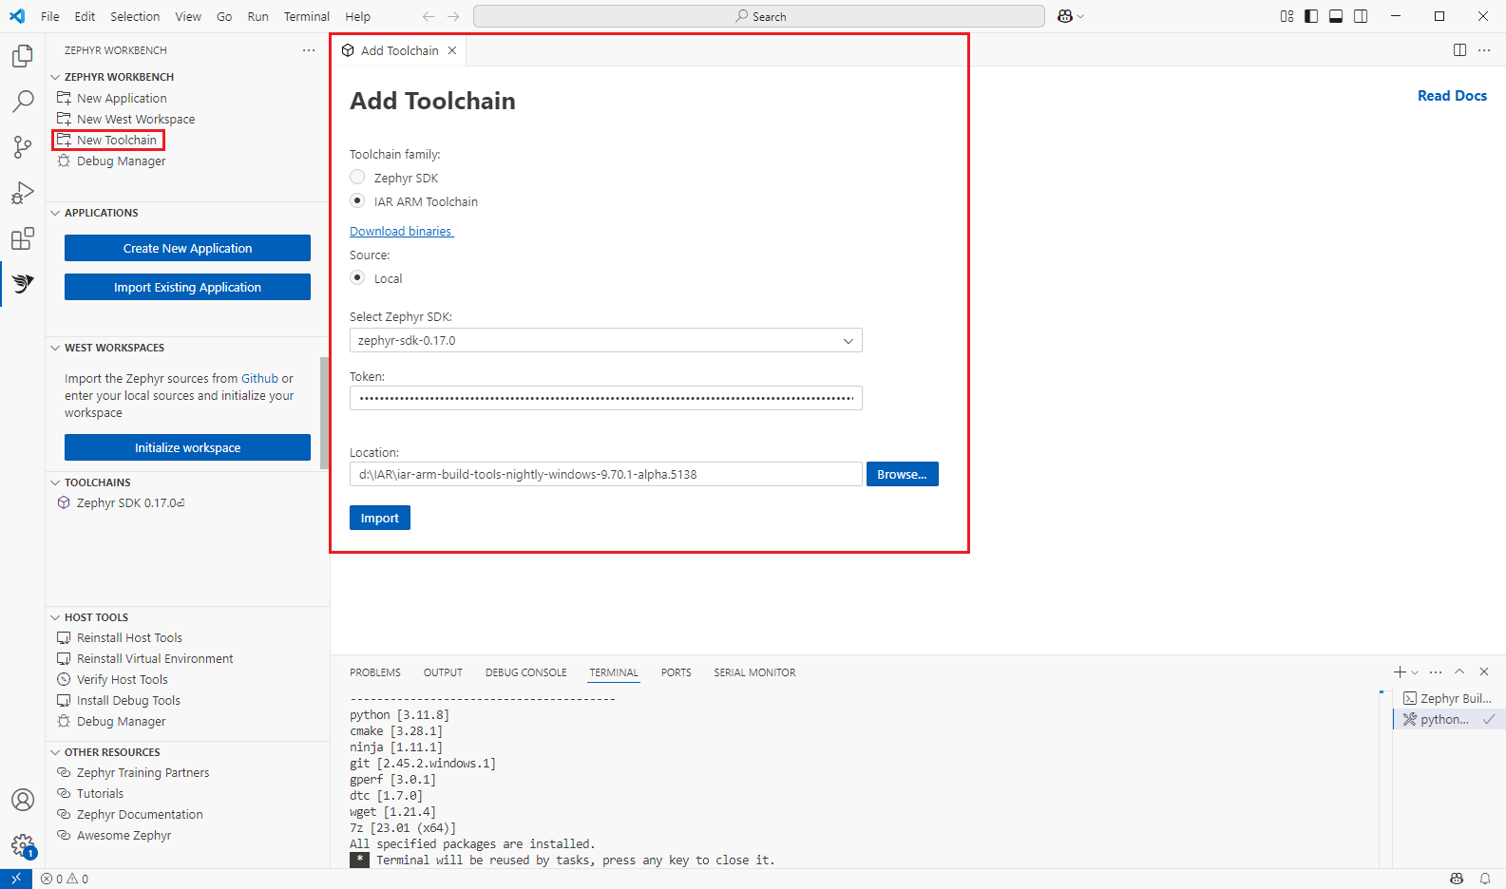Open the Read Docs link
Screen dimensions: 1506x889
[1452, 96]
